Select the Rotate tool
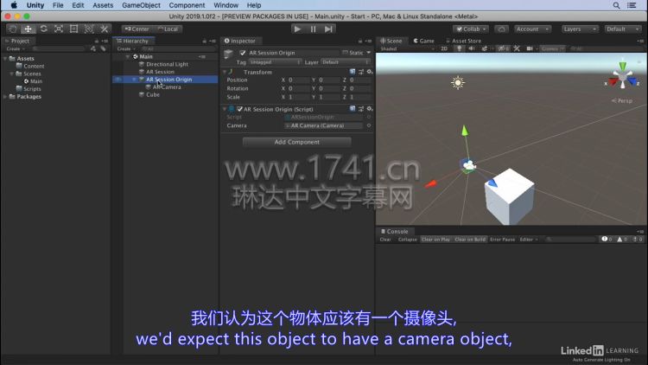Screen dimensions: 648x365 (43, 29)
